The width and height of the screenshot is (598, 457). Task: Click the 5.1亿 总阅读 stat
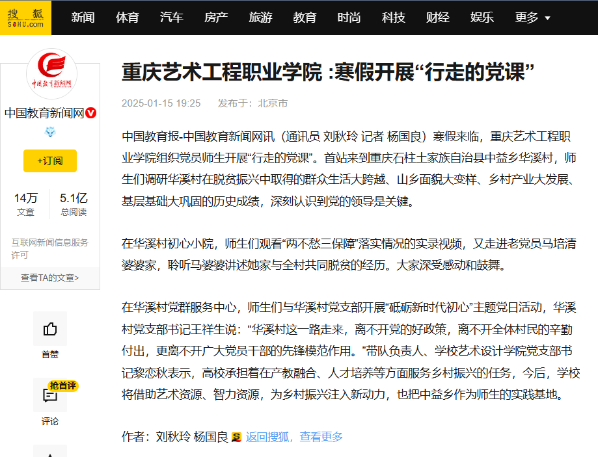[74, 203]
